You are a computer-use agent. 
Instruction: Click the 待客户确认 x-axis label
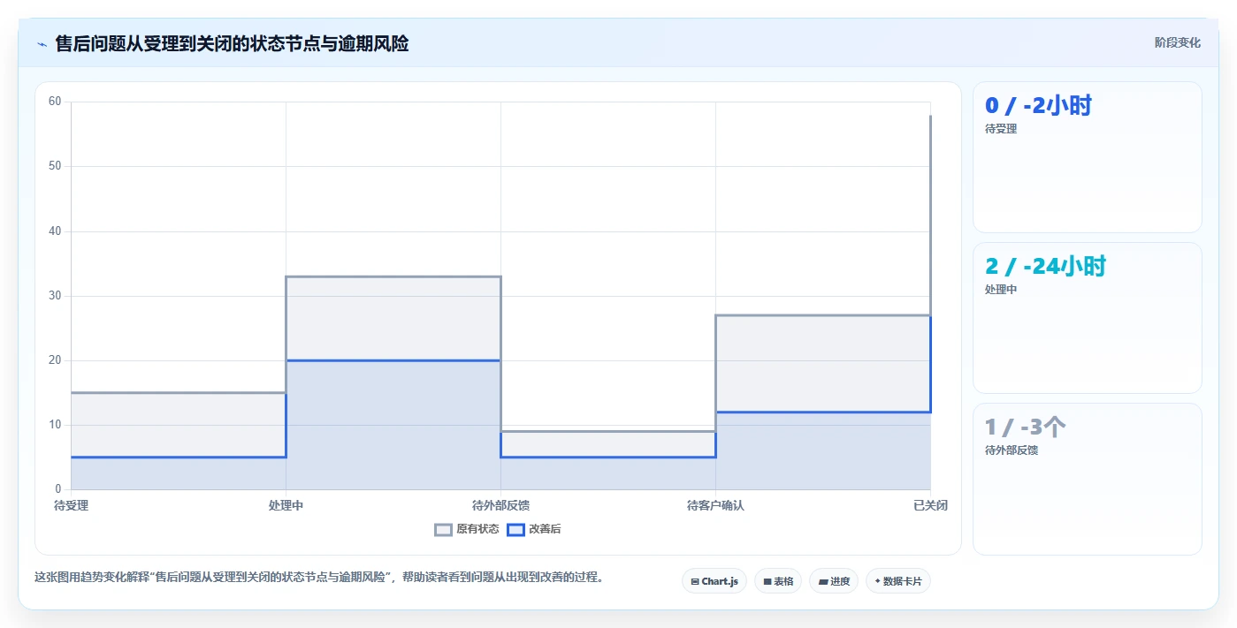point(715,506)
